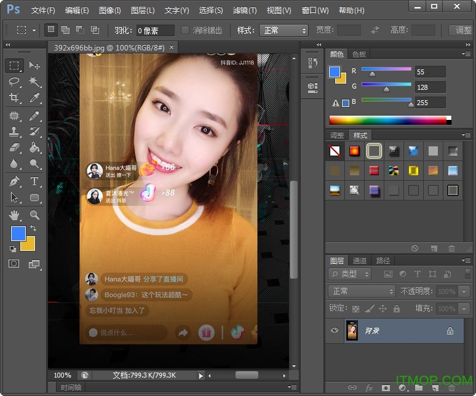Open the Color panel flyout menu
The width and height of the screenshot is (476, 396).
tap(466, 54)
